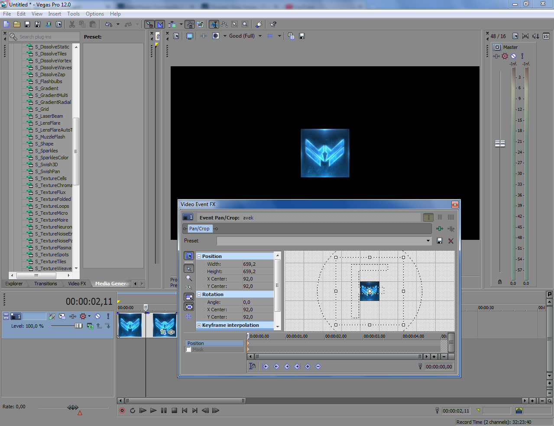554x426 pixels.
Task: Select the Envelope Edit Tool
Action: [224, 24]
